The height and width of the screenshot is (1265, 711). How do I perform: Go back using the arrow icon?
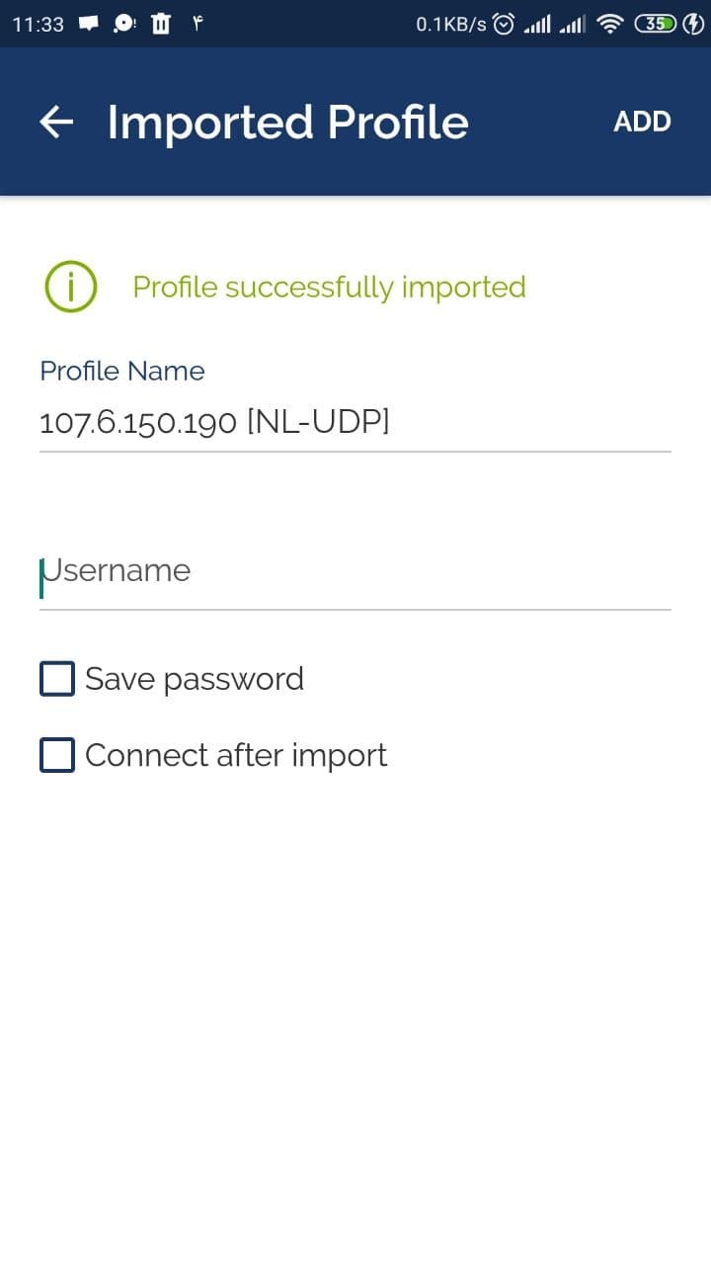56,122
